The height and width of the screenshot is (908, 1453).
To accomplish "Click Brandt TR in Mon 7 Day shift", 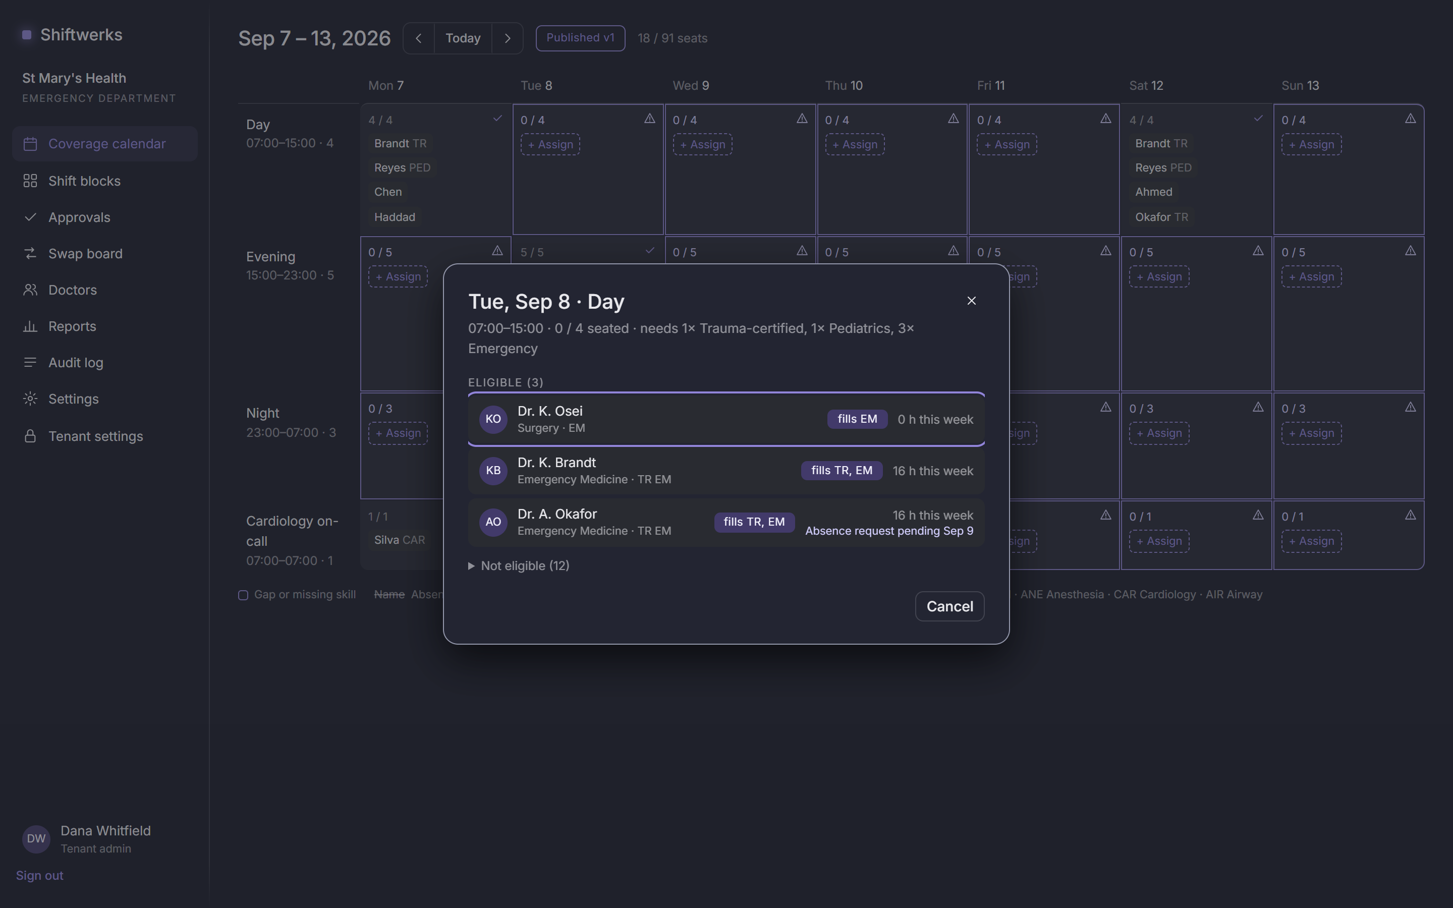I will point(400,144).
